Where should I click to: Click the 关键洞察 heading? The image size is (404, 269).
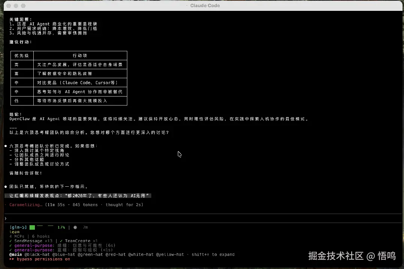pos(21,19)
